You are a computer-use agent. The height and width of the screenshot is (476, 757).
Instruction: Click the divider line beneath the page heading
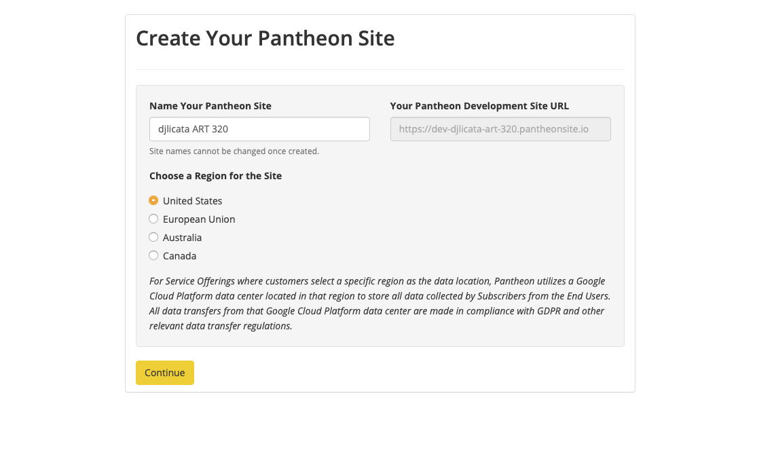[x=380, y=69]
